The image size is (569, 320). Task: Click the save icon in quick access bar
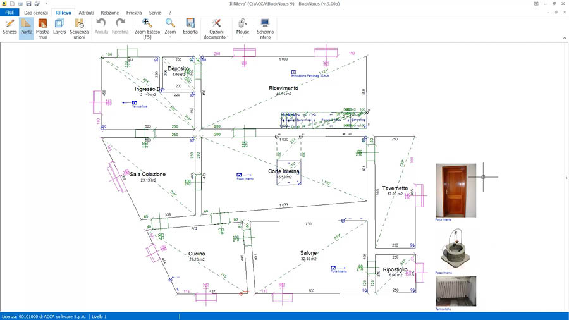click(29, 4)
